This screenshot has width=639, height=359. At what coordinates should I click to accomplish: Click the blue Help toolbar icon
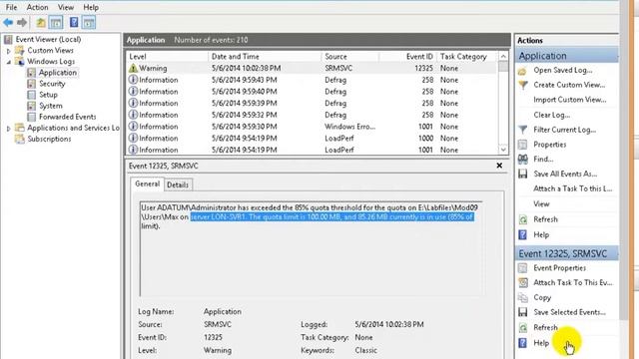pos(74,22)
